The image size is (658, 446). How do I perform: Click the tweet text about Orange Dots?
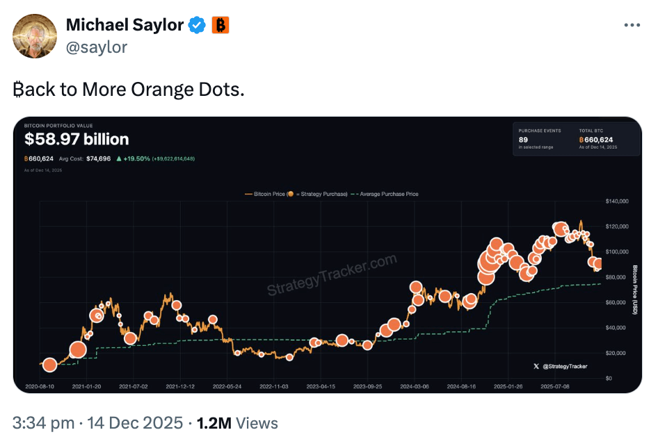click(x=129, y=90)
